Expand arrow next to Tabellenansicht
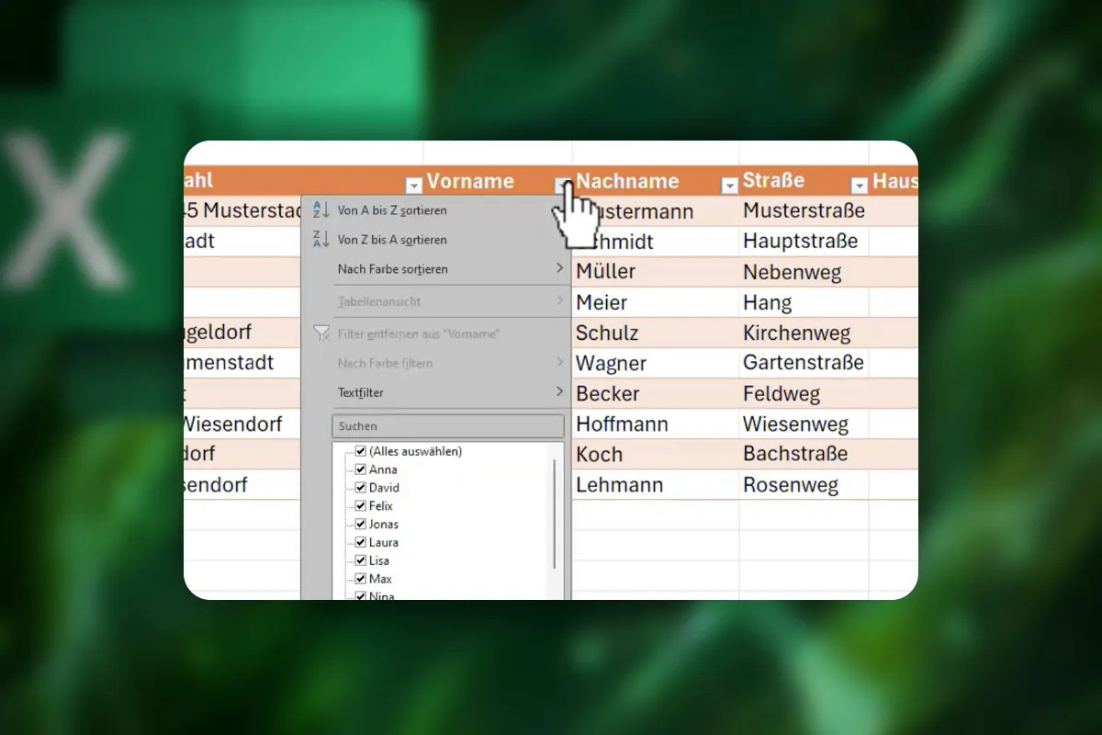The width and height of the screenshot is (1102, 735). pos(559,301)
